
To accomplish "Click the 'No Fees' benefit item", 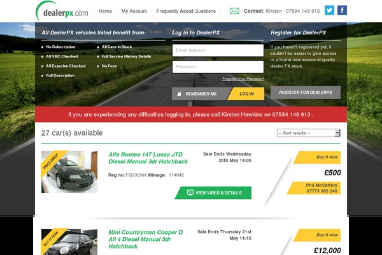I will tap(109, 66).
